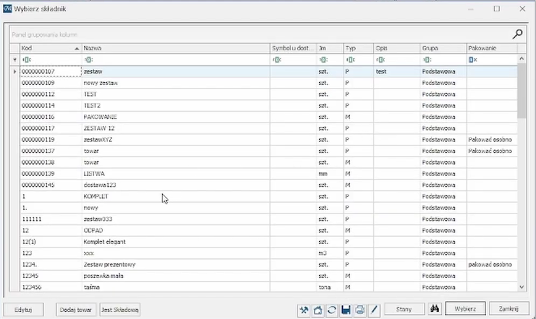The image size is (536, 319).
Task: Open filter operator in Pakowanie filter cell
Action: pos(472,60)
